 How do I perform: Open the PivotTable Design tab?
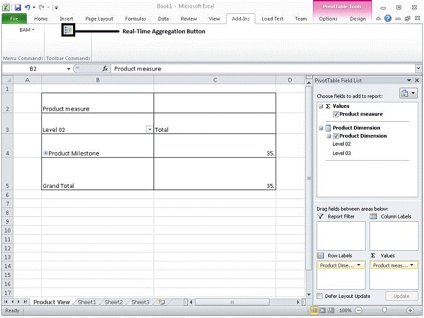tap(358, 19)
